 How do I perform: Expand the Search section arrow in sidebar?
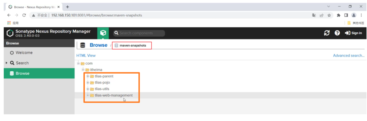point(6,63)
